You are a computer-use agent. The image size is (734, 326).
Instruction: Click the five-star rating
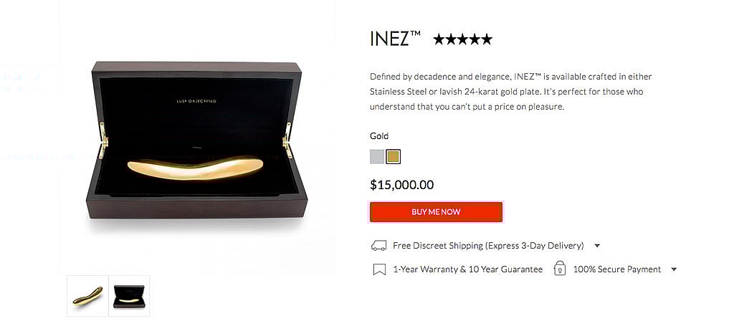click(x=462, y=39)
